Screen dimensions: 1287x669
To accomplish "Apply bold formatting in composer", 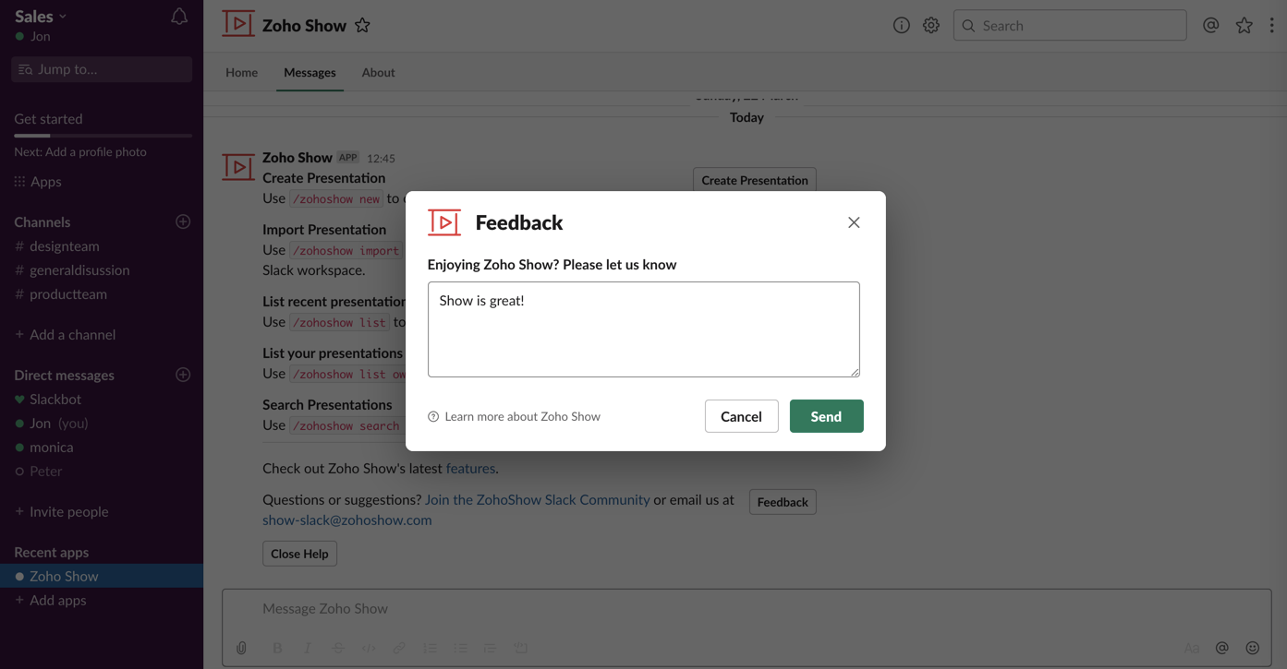I will click(277, 648).
